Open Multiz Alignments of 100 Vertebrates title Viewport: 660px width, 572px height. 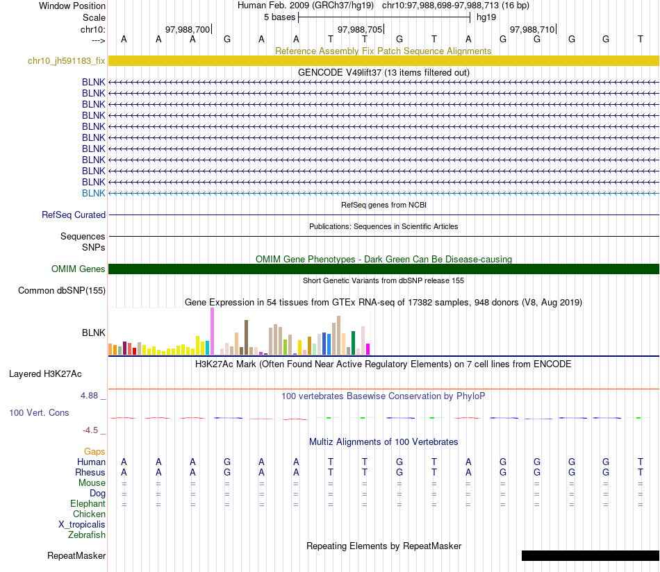tap(383, 441)
